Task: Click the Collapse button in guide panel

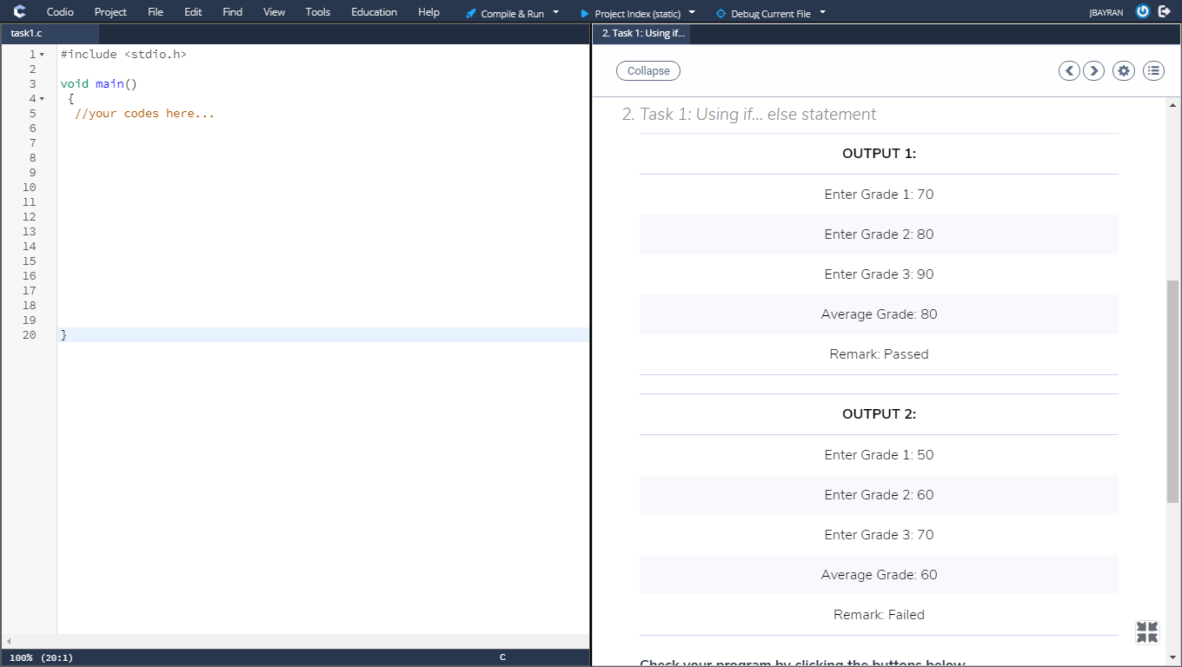Action: [647, 70]
